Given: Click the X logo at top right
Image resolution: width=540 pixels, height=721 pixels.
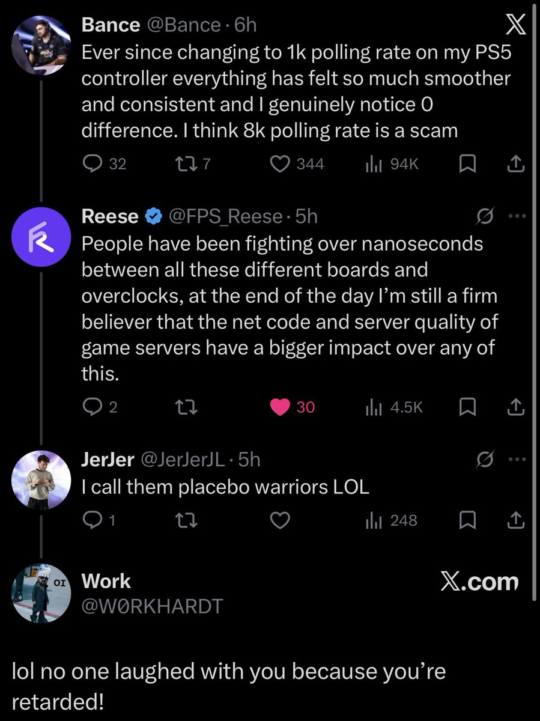Looking at the screenshot, I should (x=514, y=25).
